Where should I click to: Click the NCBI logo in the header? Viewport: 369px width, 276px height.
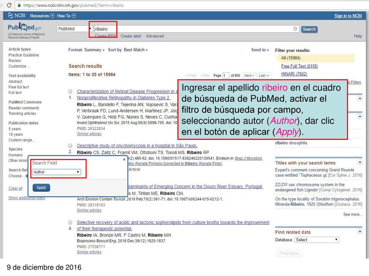17,15
